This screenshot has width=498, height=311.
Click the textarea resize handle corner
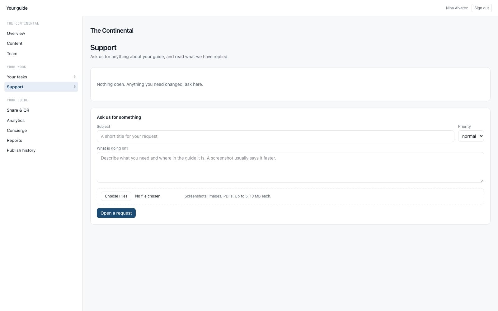(x=482, y=180)
